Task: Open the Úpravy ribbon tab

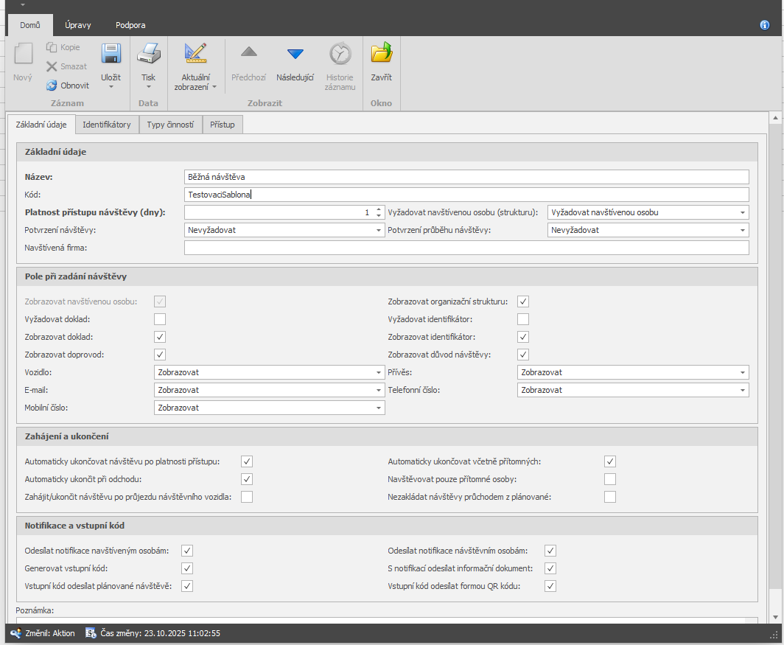Action: tap(78, 25)
